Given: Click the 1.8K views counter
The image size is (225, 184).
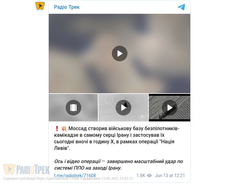Looking at the screenshot, I should pos(141,176).
